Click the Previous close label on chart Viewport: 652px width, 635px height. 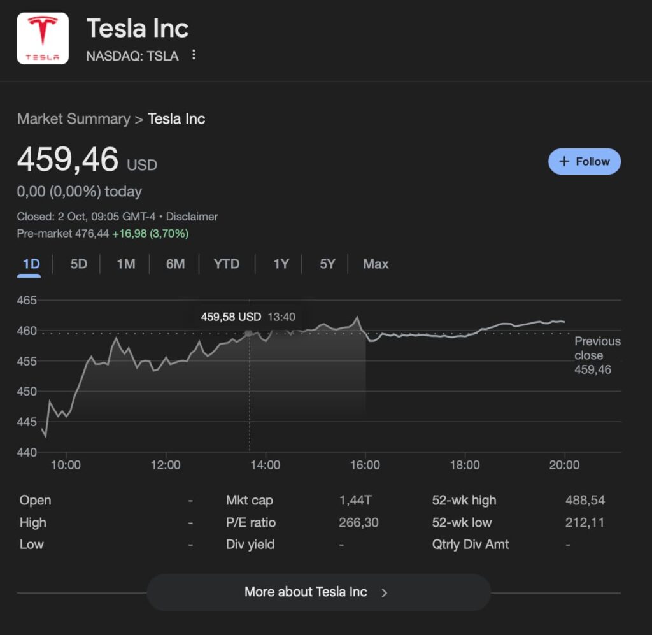tap(597, 348)
